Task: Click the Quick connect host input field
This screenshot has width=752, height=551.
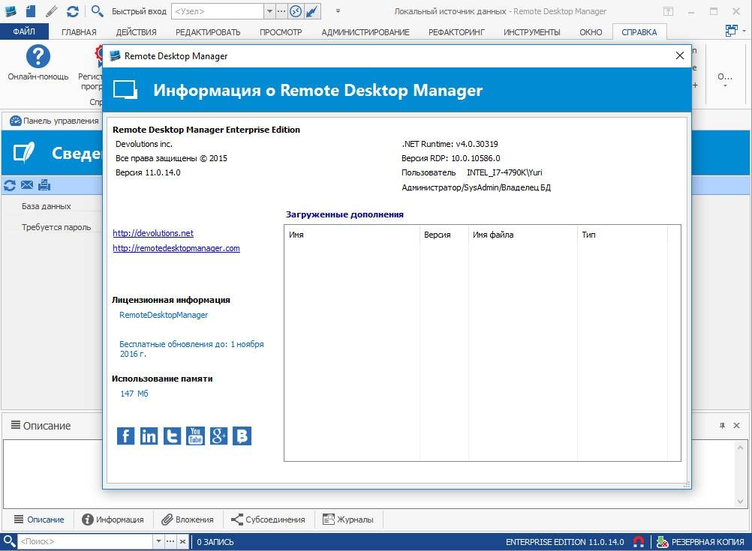Action: click(x=218, y=11)
